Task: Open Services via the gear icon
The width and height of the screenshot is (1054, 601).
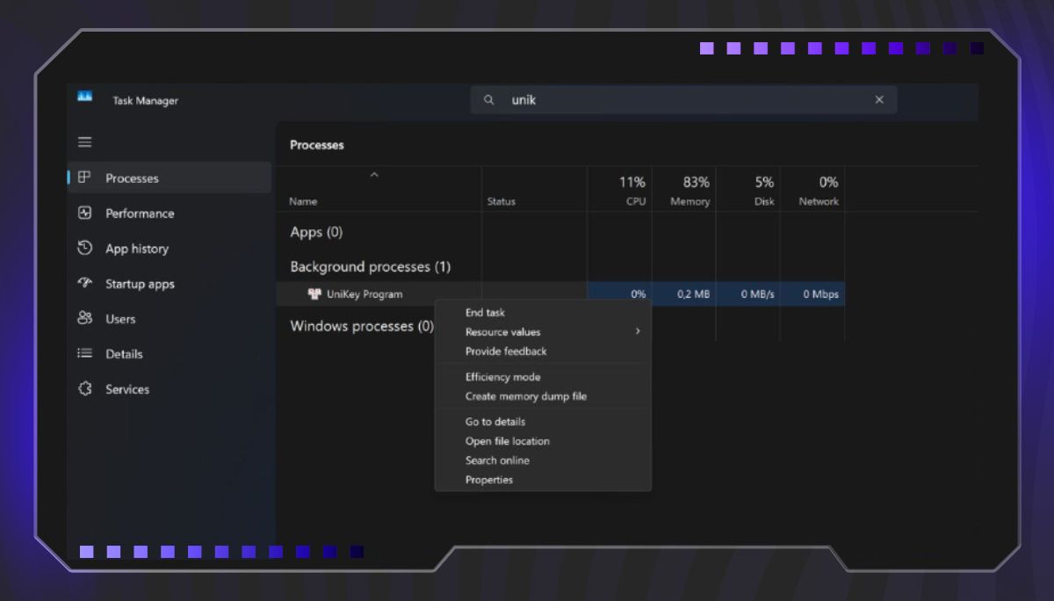Action: pos(84,388)
